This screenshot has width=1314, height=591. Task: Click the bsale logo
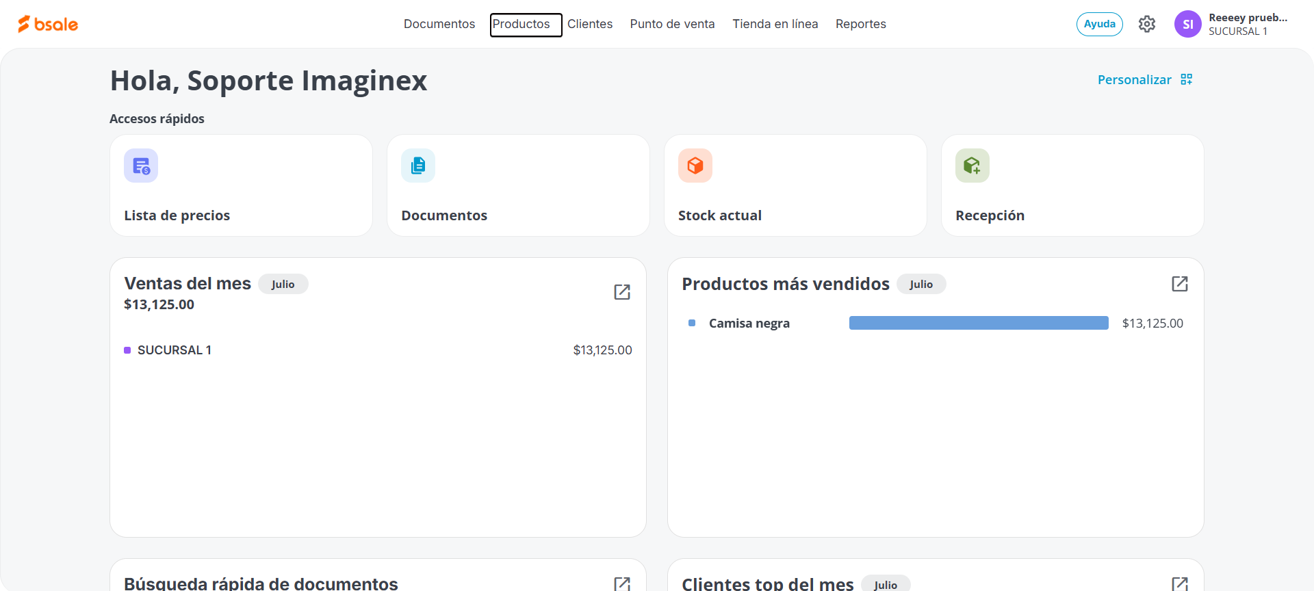click(x=48, y=24)
